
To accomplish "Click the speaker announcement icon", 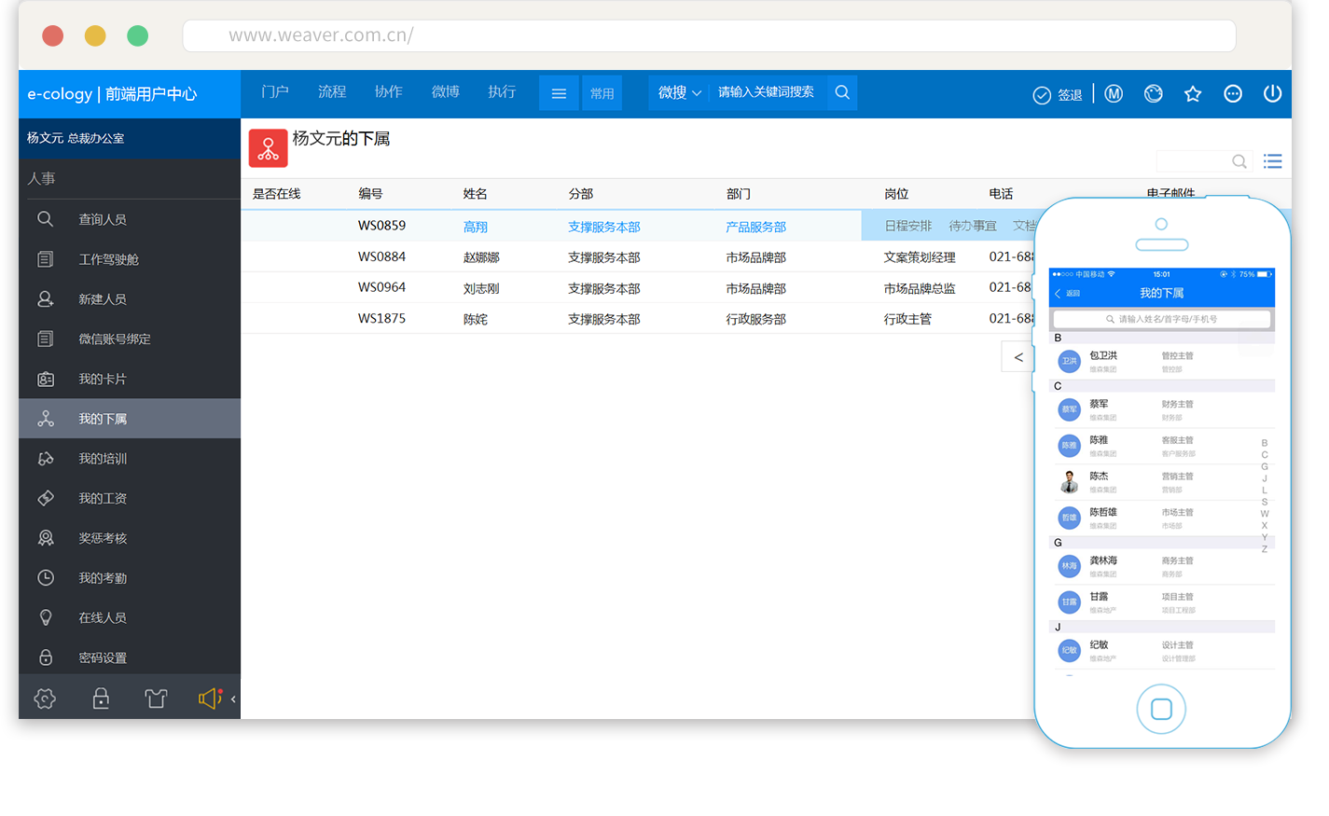I will [210, 698].
